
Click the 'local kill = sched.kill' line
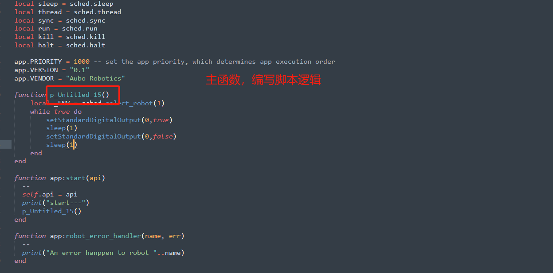pyautogui.click(x=60, y=37)
